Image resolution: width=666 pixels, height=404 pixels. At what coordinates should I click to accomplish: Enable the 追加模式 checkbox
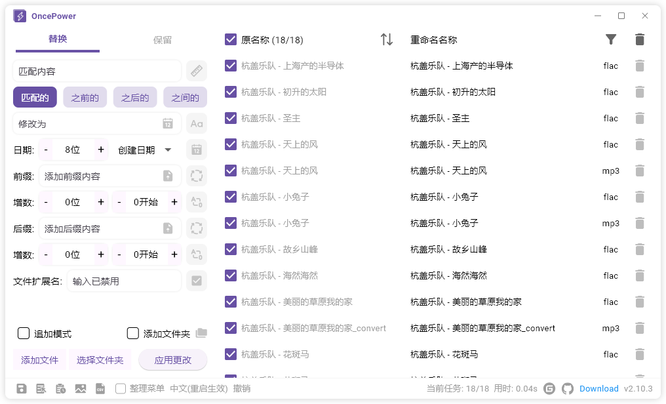pos(24,333)
